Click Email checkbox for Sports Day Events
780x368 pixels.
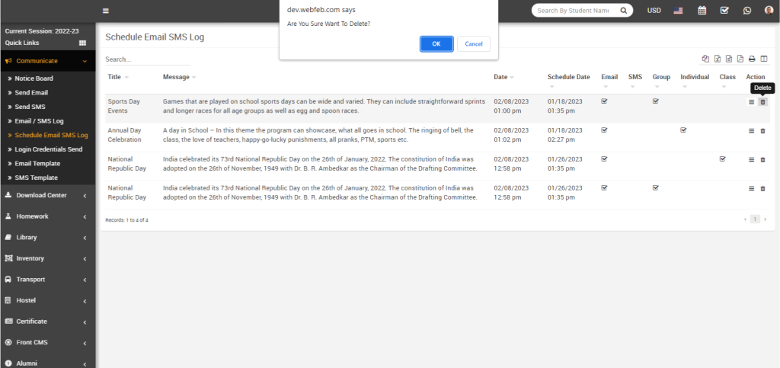(x=604, y=101)
